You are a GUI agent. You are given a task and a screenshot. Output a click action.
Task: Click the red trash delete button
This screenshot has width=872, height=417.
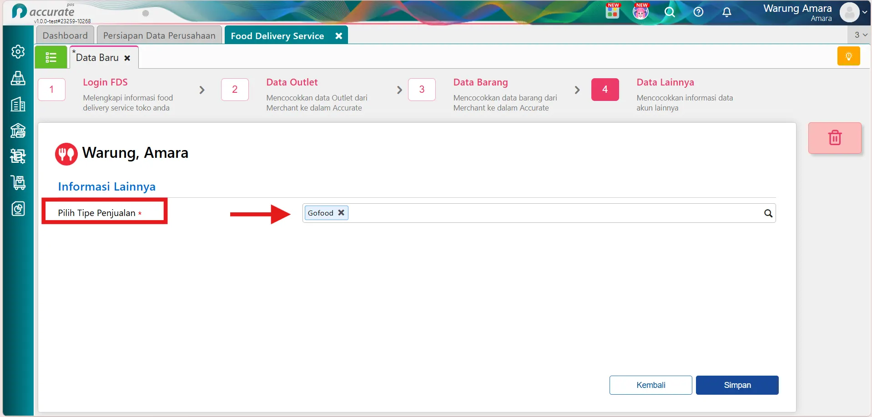coord(835,138)
